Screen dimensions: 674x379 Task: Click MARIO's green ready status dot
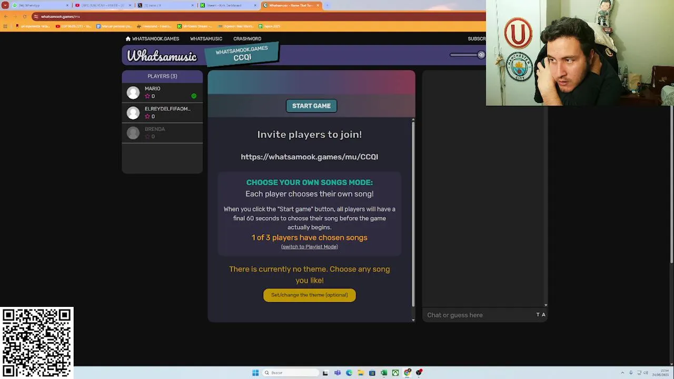(x=194, y=96)
